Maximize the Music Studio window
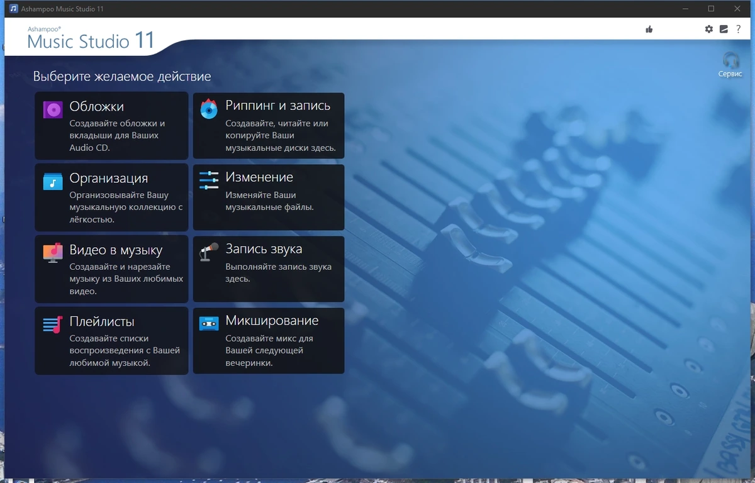Viewport: 755px width, 483px height. 711,9
